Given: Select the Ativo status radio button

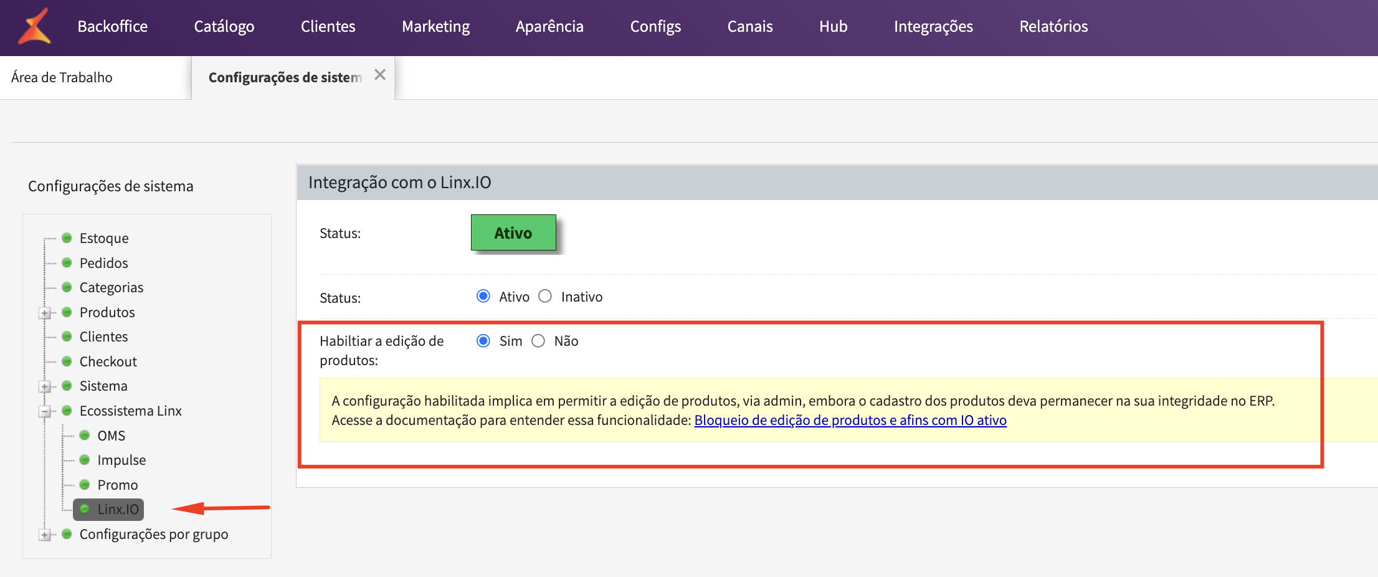Looking at the screenshot, I should 483,296.
